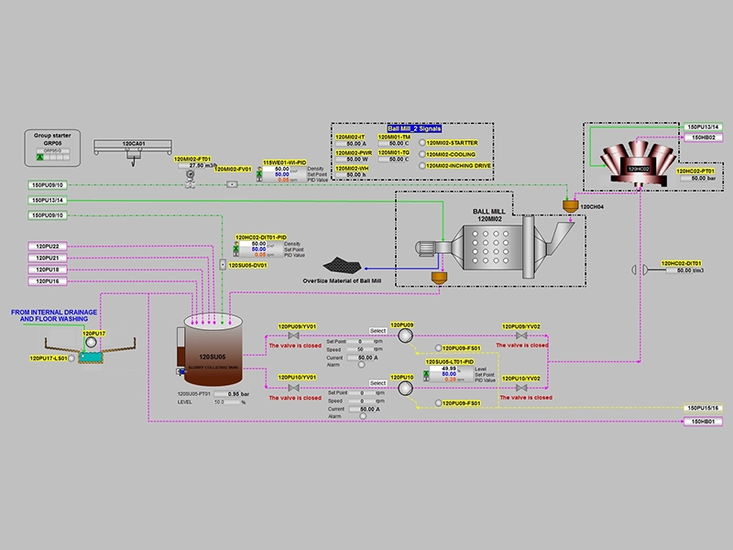Open the 120MI02-FT01 flow transmitter symbol

190,179
